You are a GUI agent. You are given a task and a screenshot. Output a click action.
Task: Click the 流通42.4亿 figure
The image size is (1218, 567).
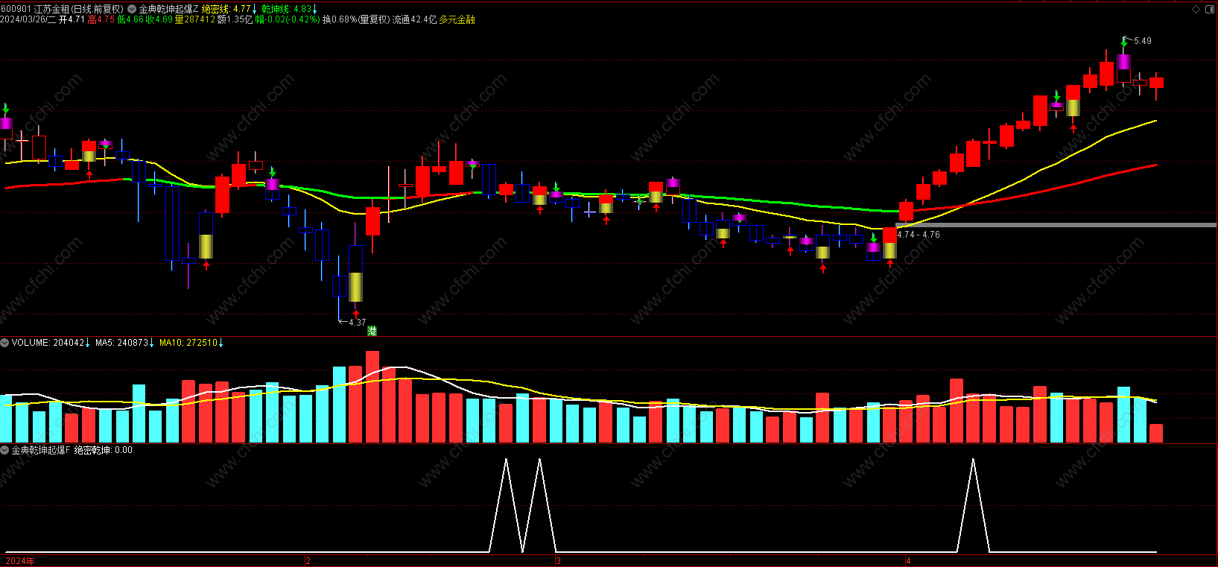(x=414, y=19)
